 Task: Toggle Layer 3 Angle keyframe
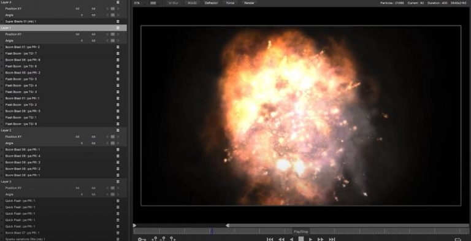tap(112, 194)
